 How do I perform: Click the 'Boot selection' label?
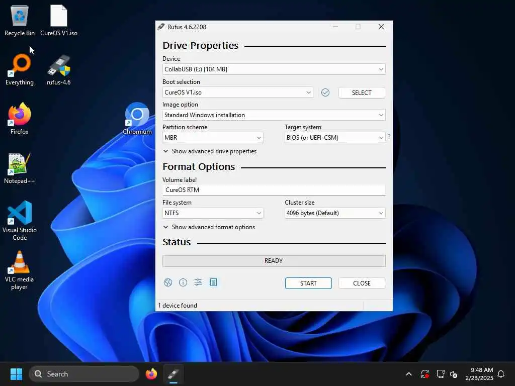[x=181, y=82]
